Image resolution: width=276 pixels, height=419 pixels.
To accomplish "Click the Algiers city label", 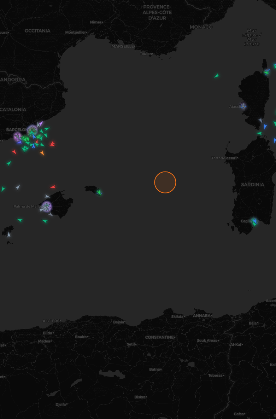I will [x=51, y=321].
